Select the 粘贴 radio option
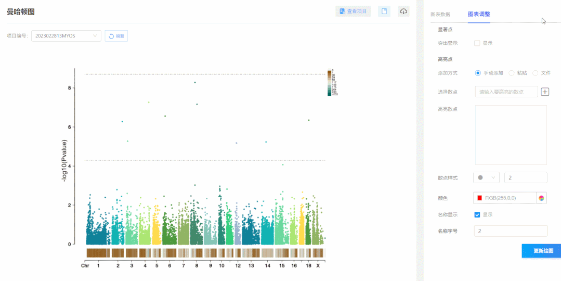 click(x=512, y=73)
